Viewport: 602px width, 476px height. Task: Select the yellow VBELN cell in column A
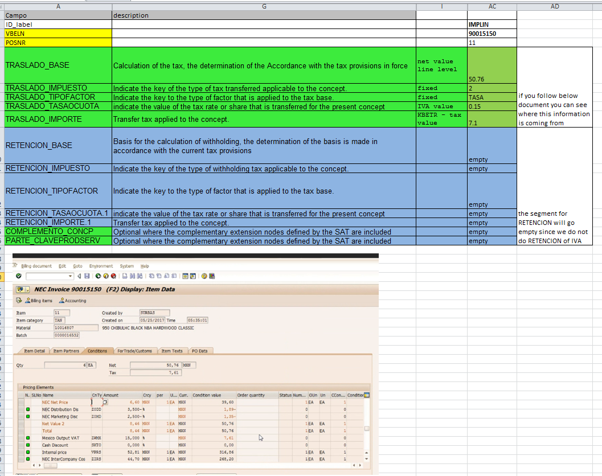[x=57, y=34]
